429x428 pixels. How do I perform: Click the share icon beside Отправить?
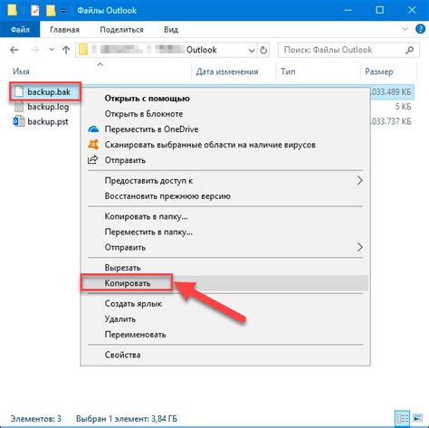pos(93,159)
